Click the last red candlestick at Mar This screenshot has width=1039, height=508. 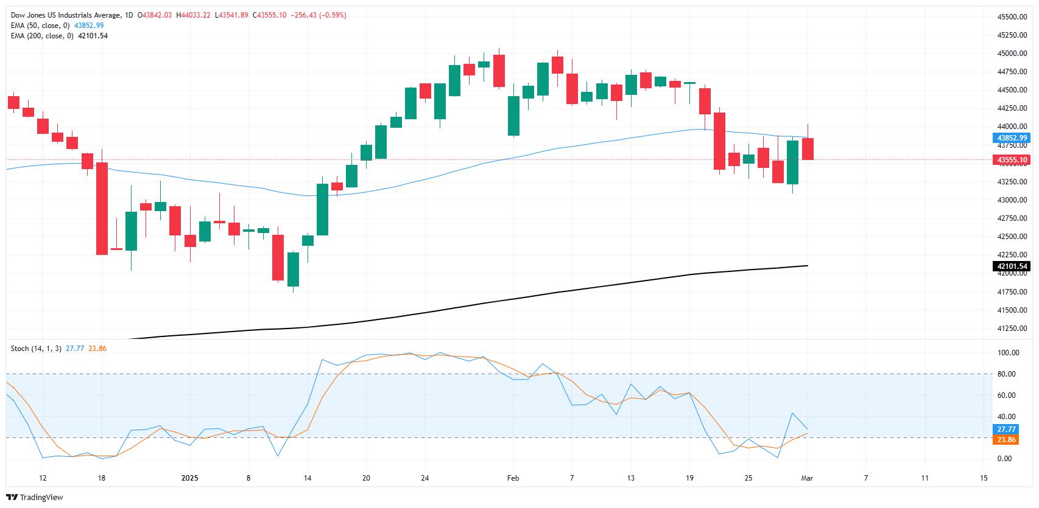[x=808, y=148]
